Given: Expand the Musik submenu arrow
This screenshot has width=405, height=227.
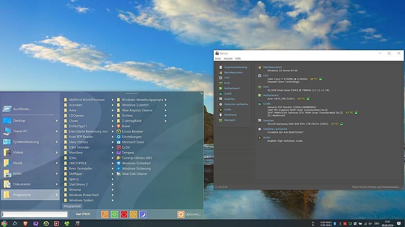Looking at the screenshot, I should pos(57,163).
